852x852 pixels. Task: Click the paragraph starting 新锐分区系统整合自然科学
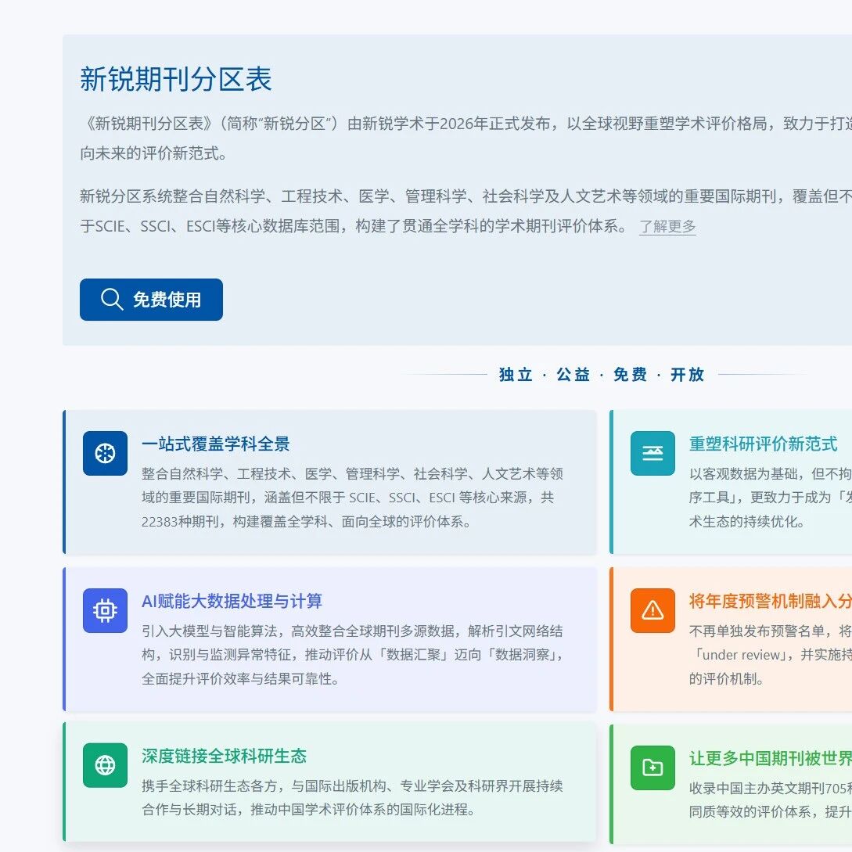point(466,210)
